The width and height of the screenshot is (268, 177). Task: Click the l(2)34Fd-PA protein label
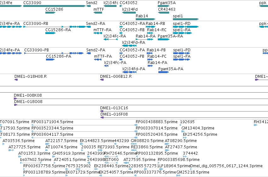(134, 69)
